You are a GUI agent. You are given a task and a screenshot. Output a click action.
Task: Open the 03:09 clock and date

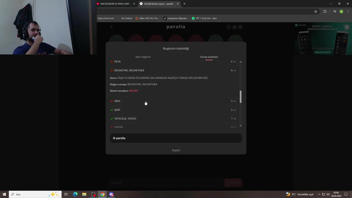(x=336, y=194)
